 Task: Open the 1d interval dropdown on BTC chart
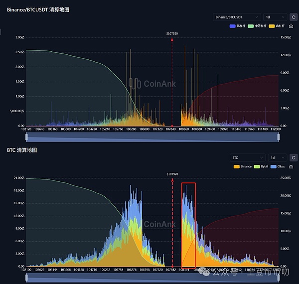(x=276, y=157)
